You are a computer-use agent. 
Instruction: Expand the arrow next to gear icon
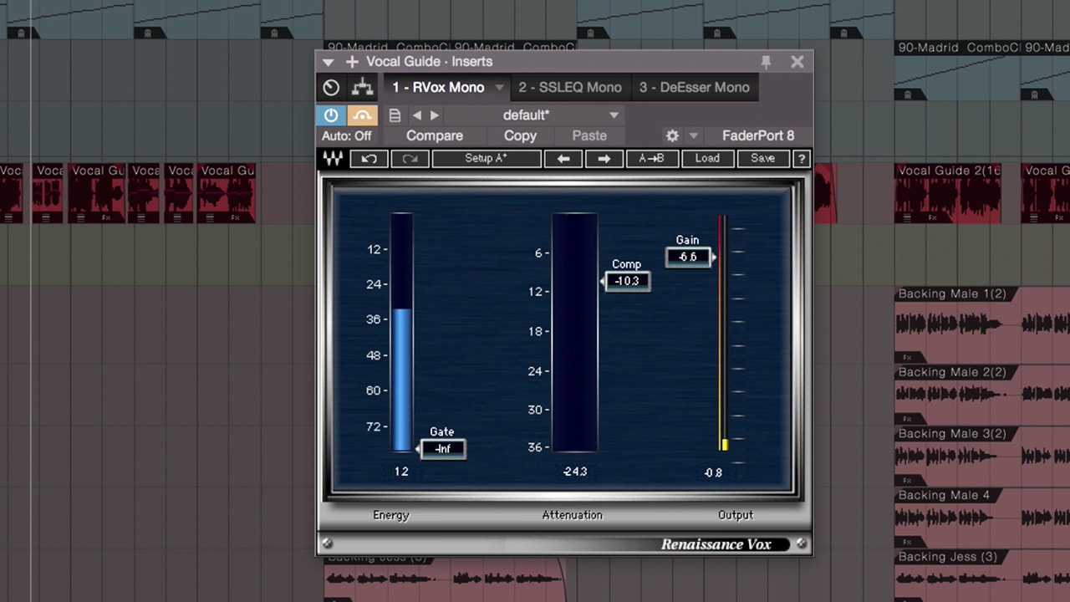pyautogui.click(x=693, y=135)
